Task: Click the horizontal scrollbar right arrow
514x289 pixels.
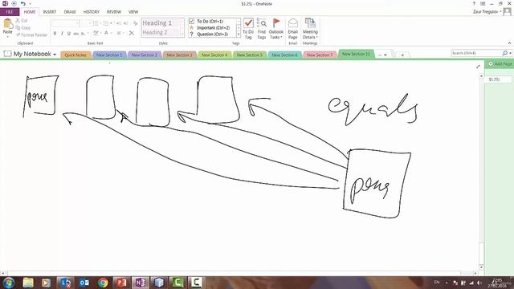Action: click(475, 273)
